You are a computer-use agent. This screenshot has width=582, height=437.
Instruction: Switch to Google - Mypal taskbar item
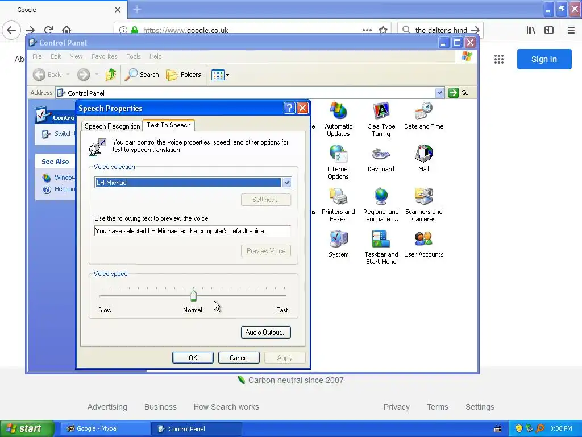(x=105, y=428)
